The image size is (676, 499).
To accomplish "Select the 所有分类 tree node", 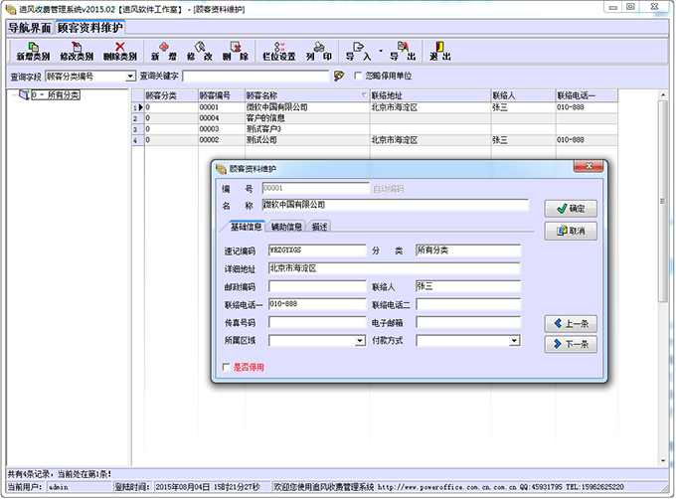I will click(x=58, y=95).
